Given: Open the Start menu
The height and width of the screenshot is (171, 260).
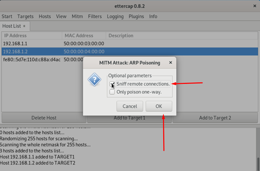Looking at the screenshot, I should 7,16.
